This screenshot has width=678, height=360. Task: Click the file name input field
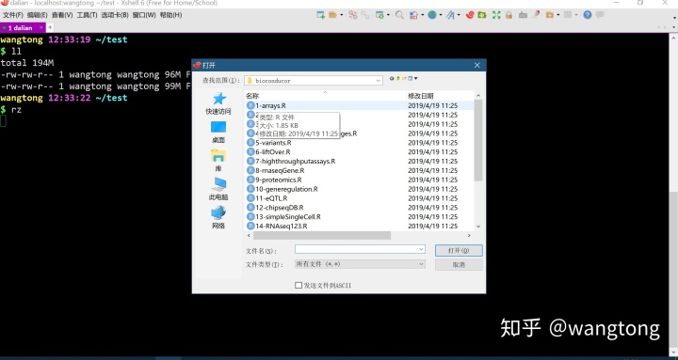tap(357, 249)
